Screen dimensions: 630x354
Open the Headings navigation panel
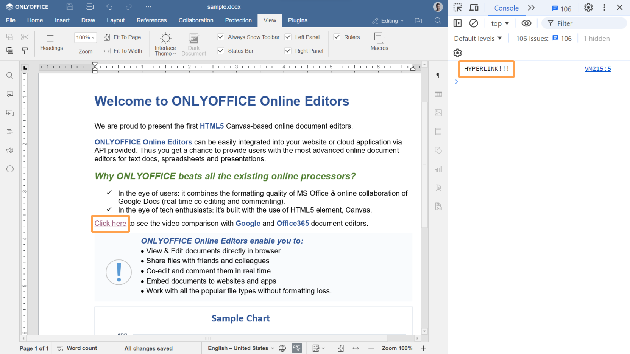(51, 42)
